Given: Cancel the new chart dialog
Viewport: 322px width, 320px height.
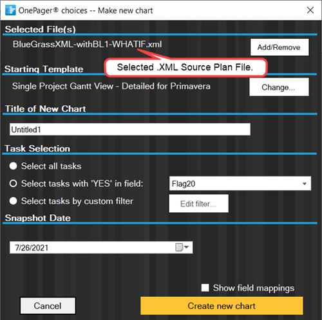Looking at the screenshot, I should pyautogui.click(x=48, y=306).
